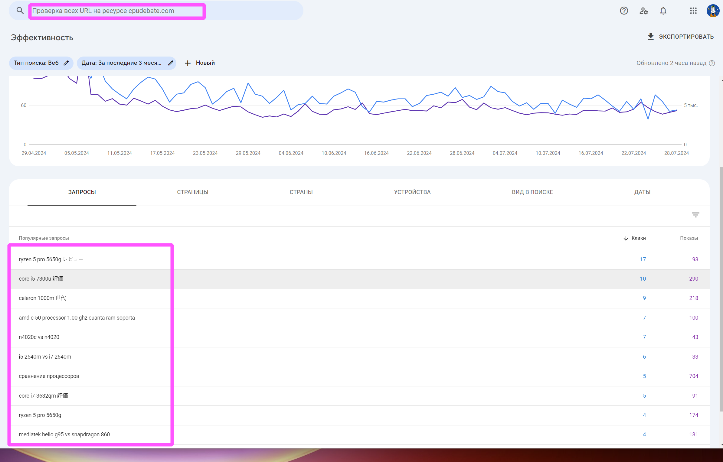The height and width of the screenshot is (462, 723).
Task: Switch to the ВИД В ПОИСКЕ tab
Action: 532,192
